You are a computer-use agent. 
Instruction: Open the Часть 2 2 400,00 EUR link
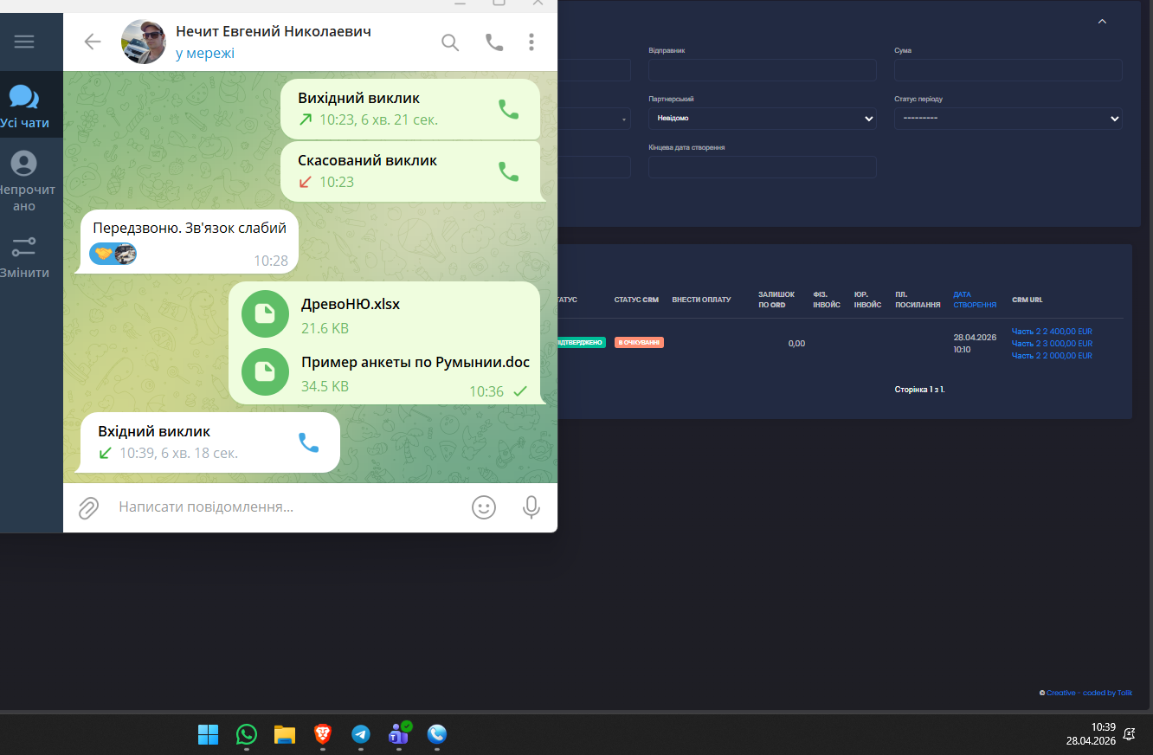(x=1052, y=331)
